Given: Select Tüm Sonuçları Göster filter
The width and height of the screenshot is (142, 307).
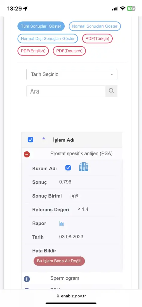Looking at the screenshot, I should [41, 26].
